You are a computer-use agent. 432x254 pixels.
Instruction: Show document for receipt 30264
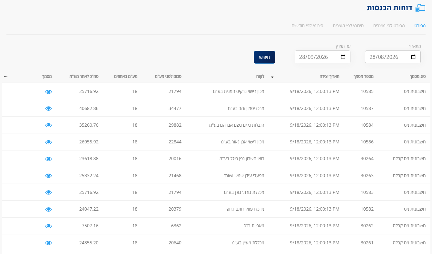click(x=48, y=159)
